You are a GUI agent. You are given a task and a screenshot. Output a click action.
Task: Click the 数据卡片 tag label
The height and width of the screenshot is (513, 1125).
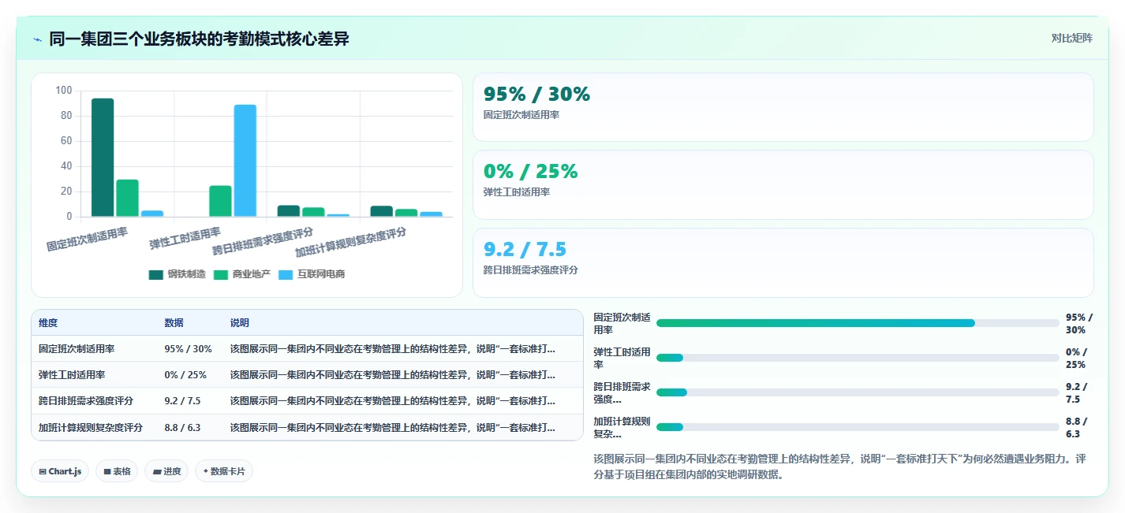(228, 471)
